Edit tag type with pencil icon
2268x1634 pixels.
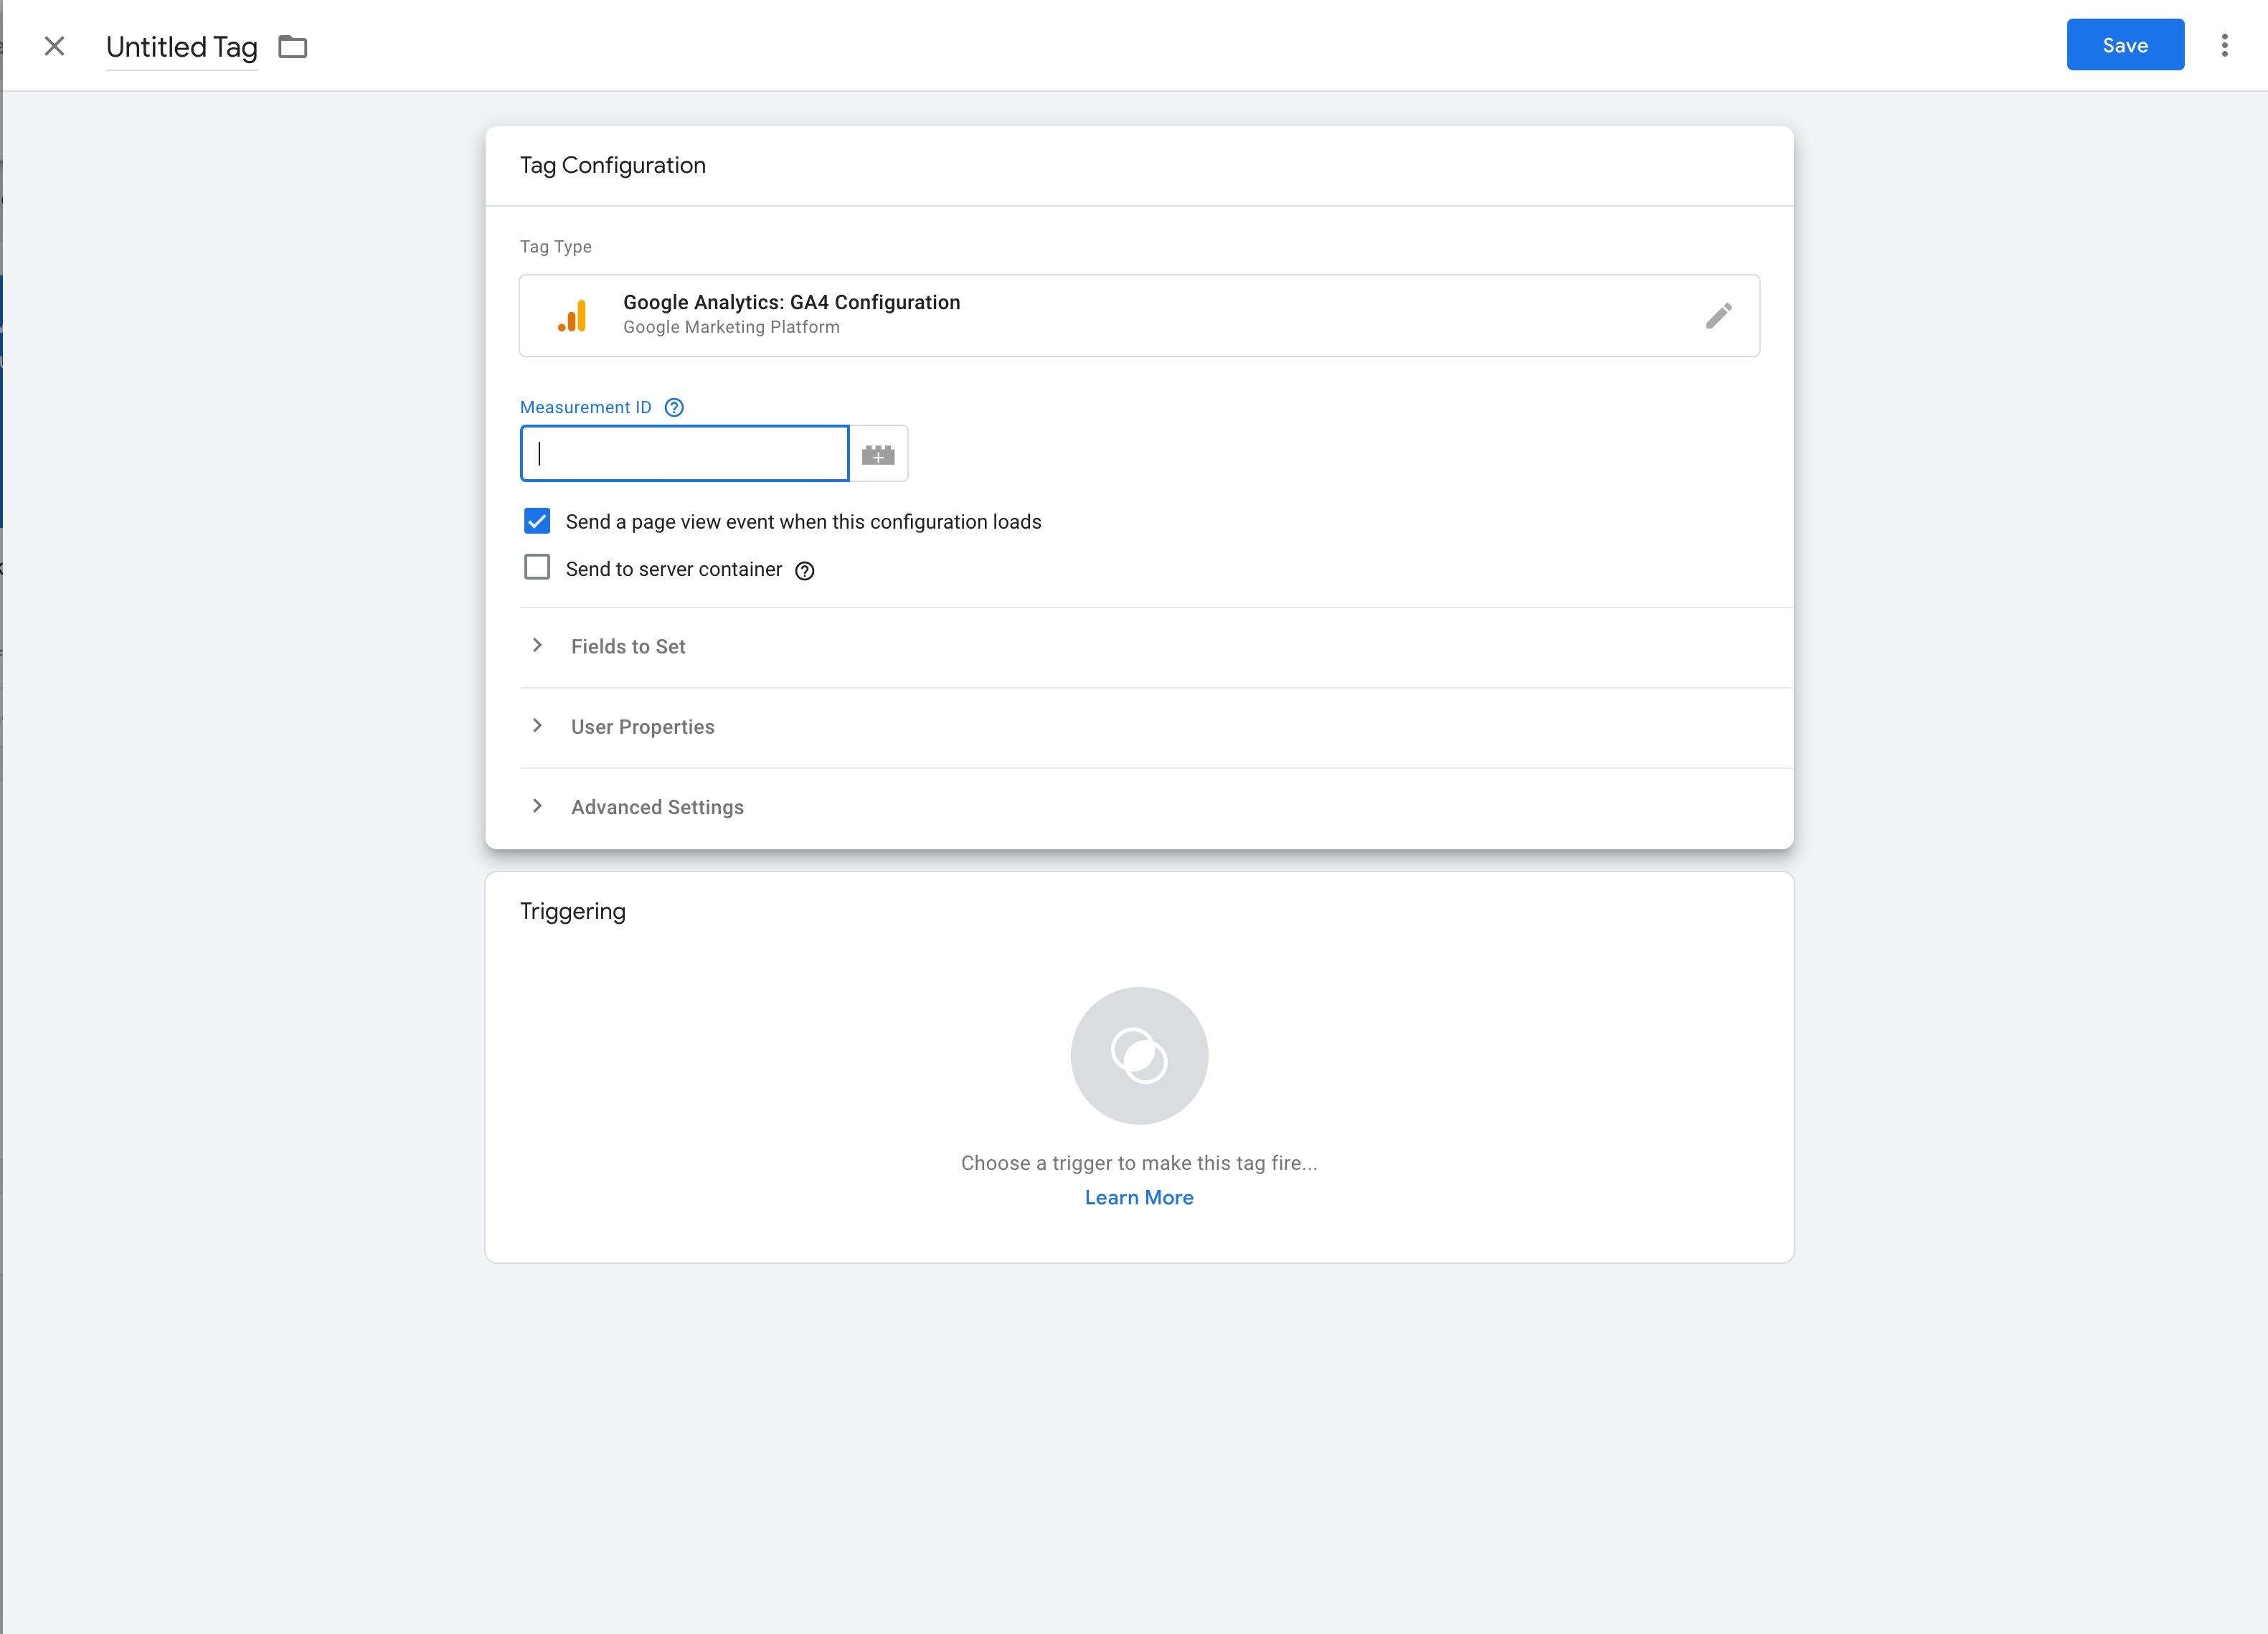click(x=1719, y=316)
